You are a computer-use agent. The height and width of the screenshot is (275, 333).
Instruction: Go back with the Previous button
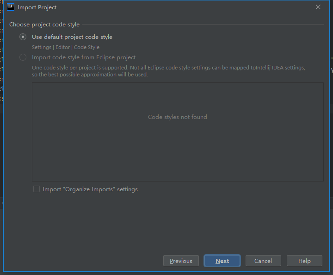pos(181,261)
